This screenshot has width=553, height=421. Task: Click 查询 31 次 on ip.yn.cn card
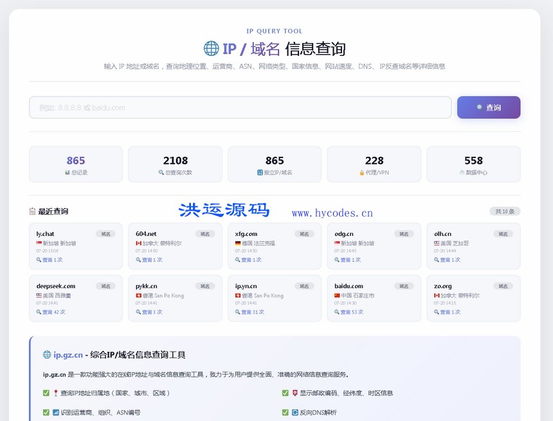click(249, 312)
